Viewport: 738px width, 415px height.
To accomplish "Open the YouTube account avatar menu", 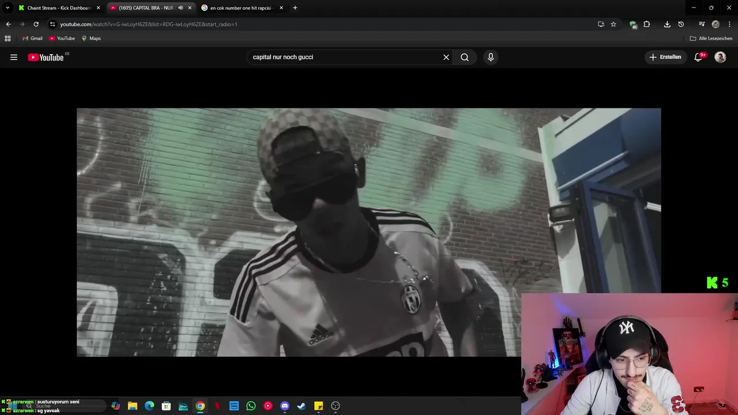I will point(720,57).
